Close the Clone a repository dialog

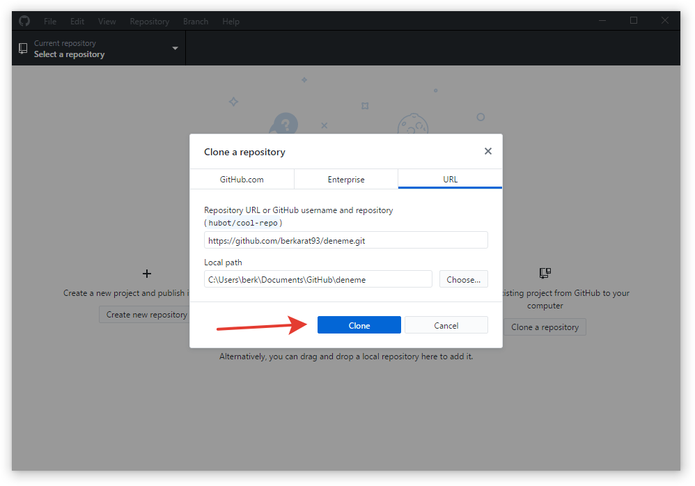pos(488,151)
